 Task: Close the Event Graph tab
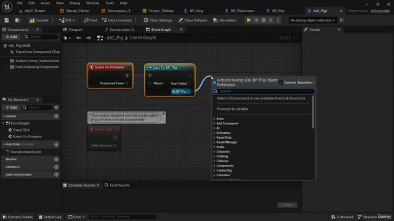[x=181, y=29]
